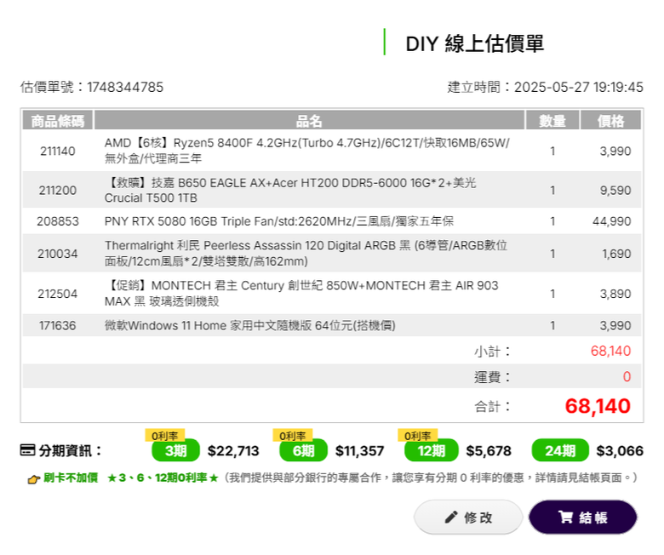The height and width of the screenshot is (555, 664).
Task: Click the 運費 value 0
Action: point(627,376)
